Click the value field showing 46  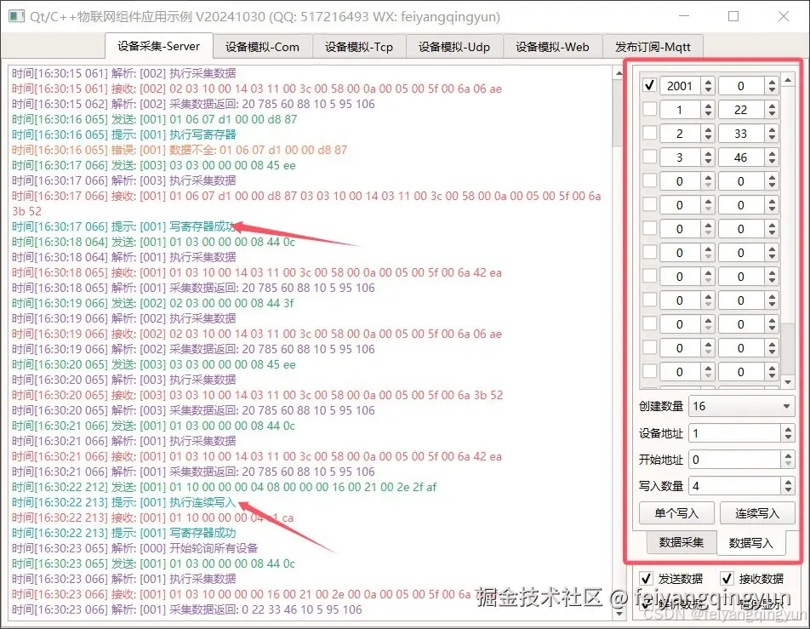(x=741, y=157)
